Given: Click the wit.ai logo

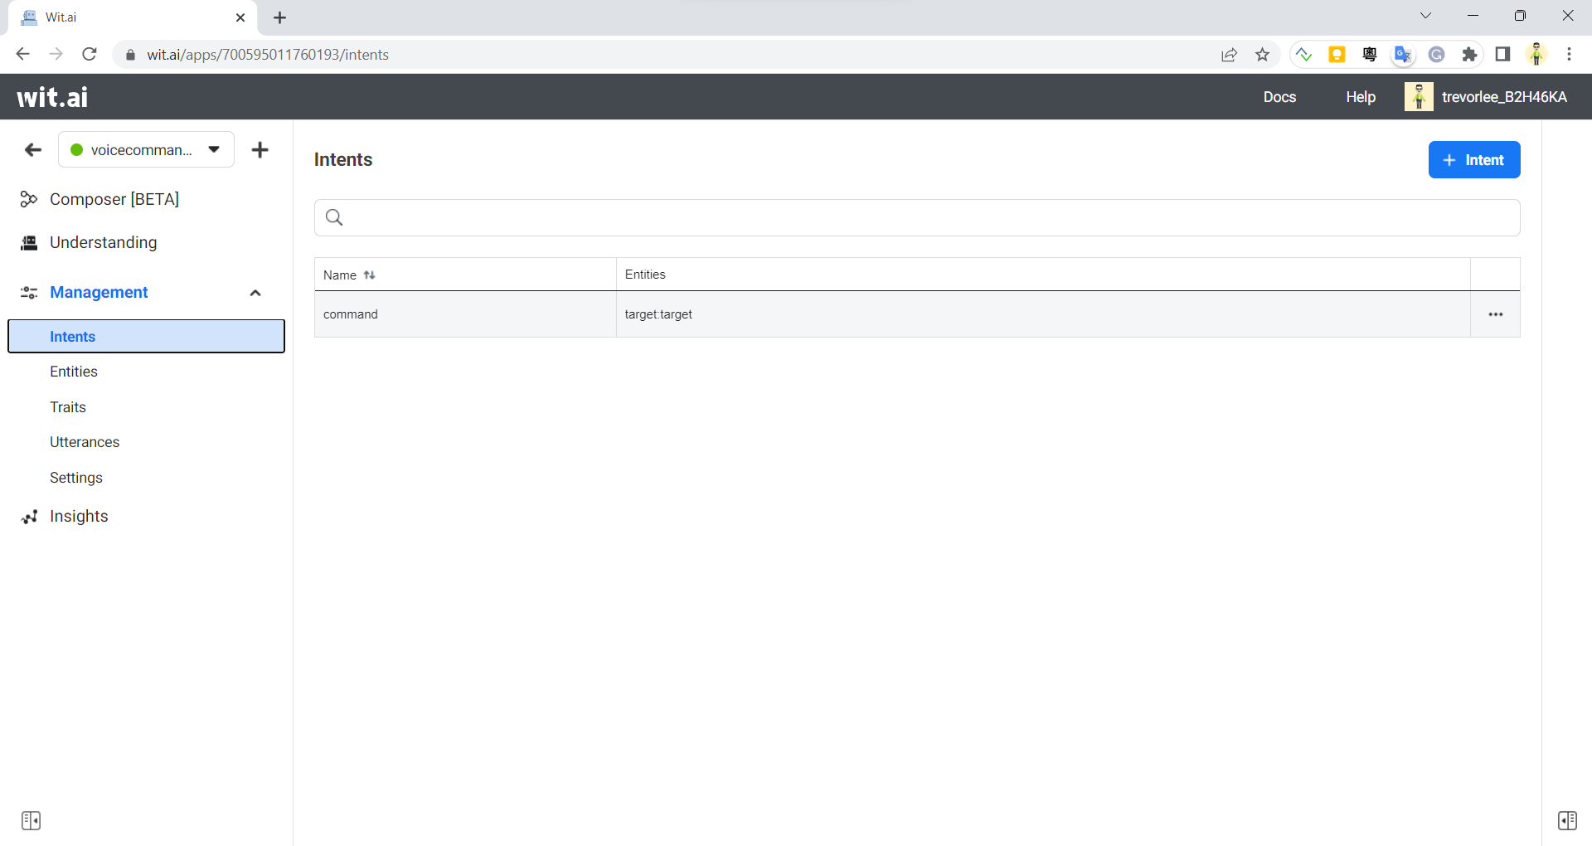Looking at the screenshot, I should (52, 97).
